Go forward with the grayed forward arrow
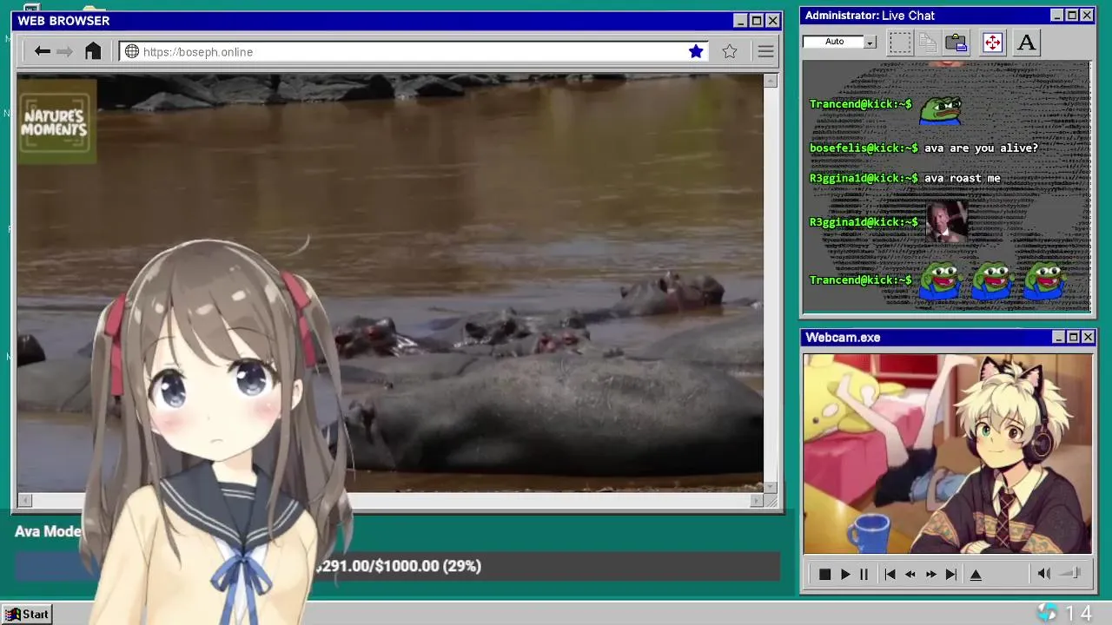This screenshot has height=625, width=1112. click(65, 51)
